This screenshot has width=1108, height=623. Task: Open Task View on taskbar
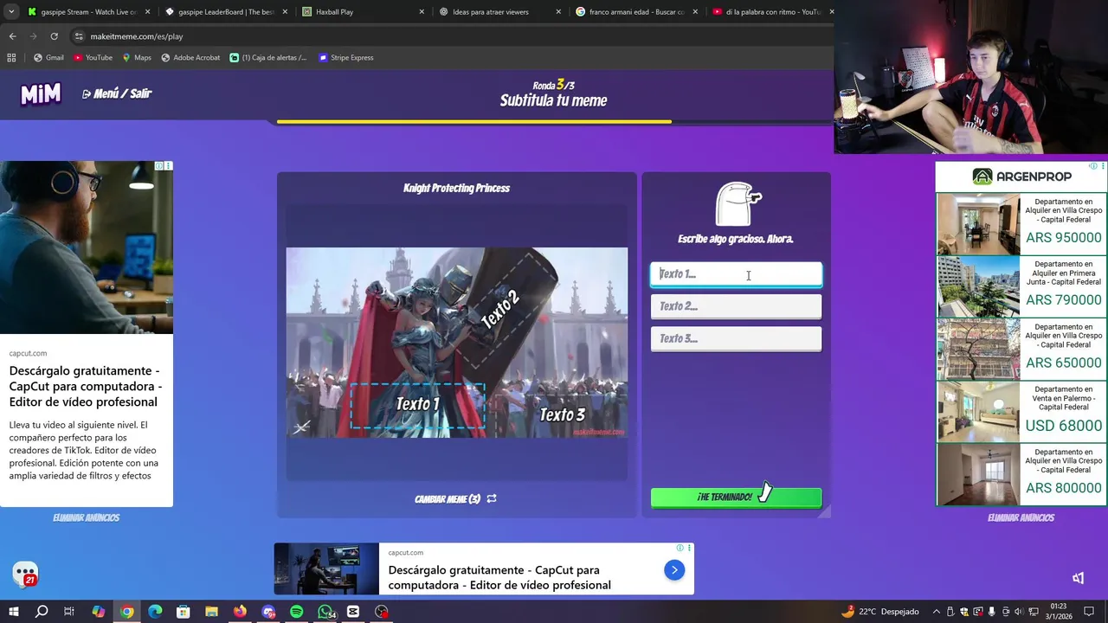pos(69,612)
